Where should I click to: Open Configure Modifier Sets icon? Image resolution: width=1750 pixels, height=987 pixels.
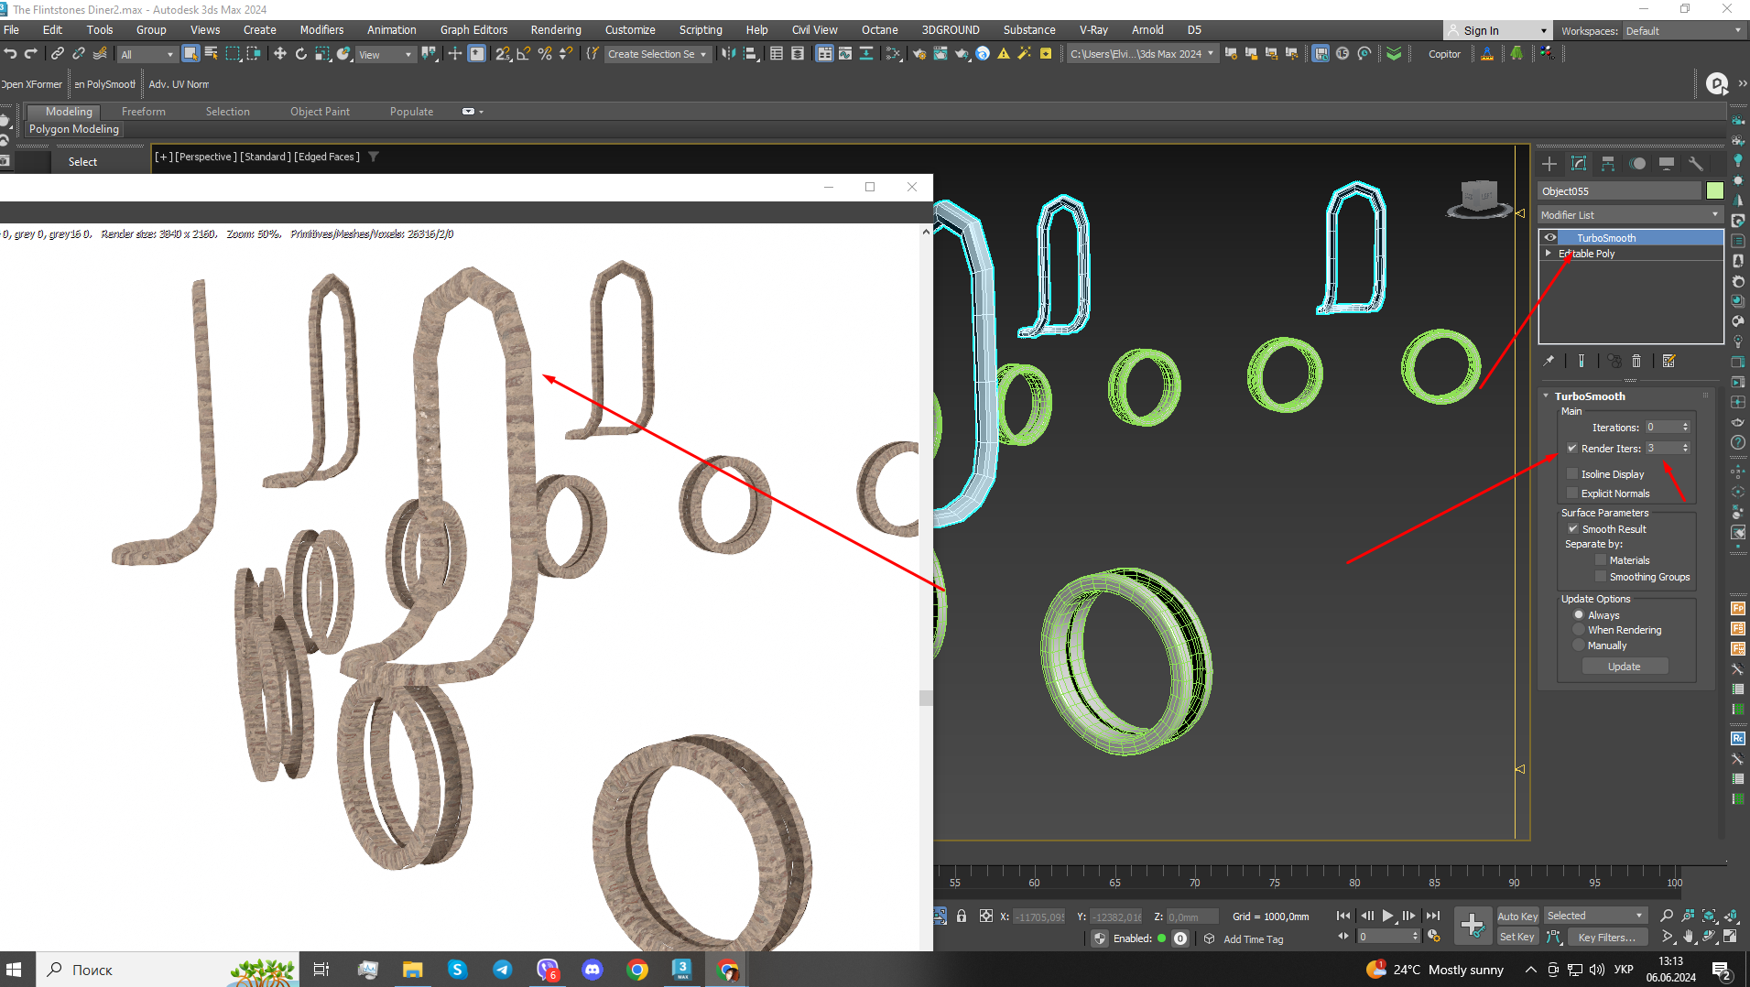tap(1669, 361)
